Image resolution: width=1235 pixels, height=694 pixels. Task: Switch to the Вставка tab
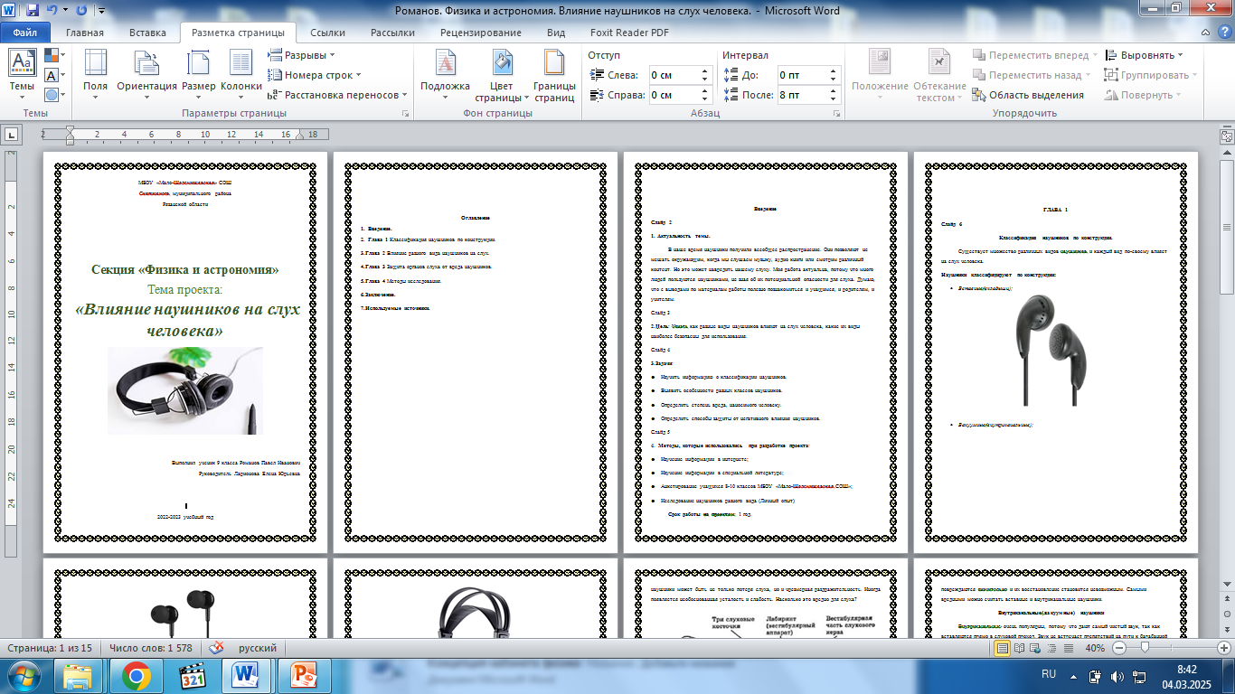click(147, 33)
